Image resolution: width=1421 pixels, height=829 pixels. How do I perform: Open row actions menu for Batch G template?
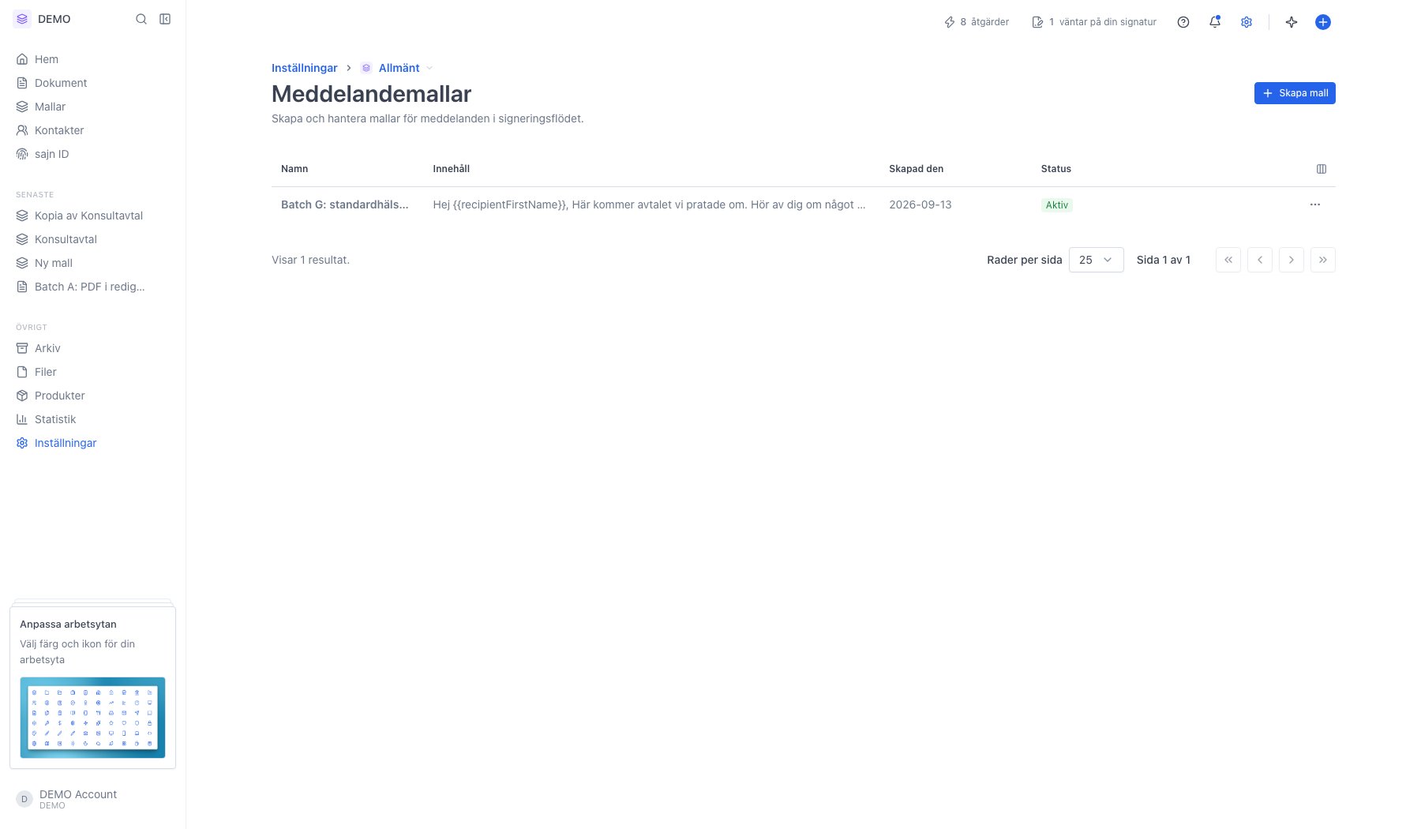(1315, 204)
